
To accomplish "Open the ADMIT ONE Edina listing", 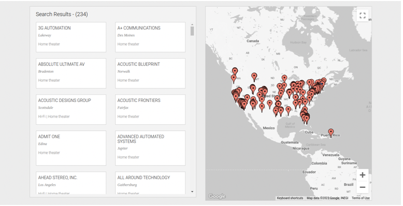I will (71, 148).
